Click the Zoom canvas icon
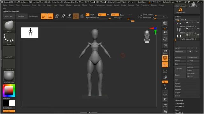204x114 pixels. pos(165,39)
